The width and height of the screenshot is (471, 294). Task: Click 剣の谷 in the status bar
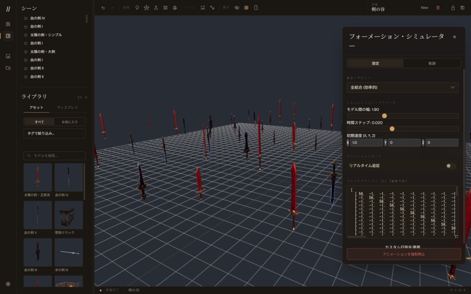[134, 290]
